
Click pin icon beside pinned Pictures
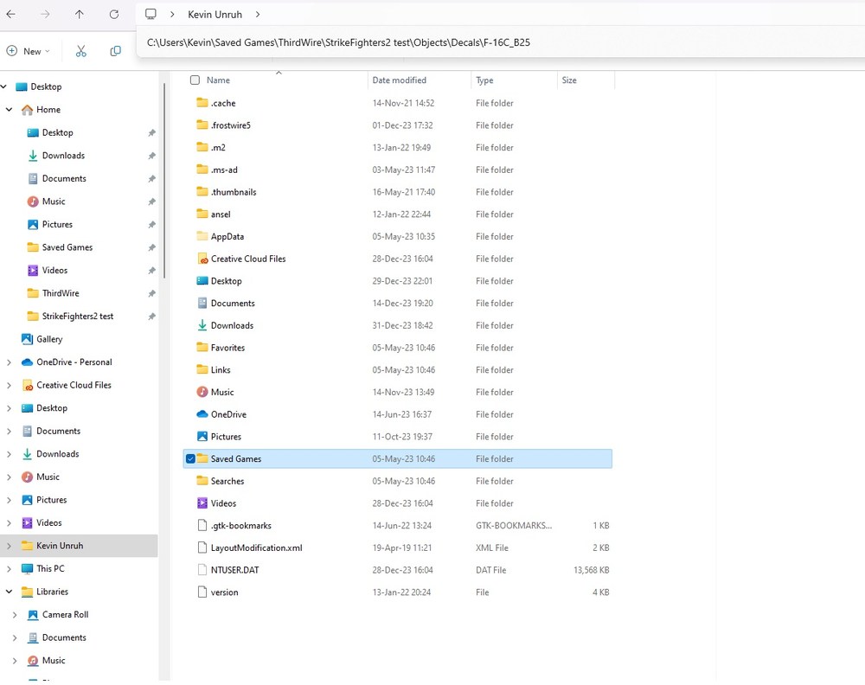click(x=151, y=225)
